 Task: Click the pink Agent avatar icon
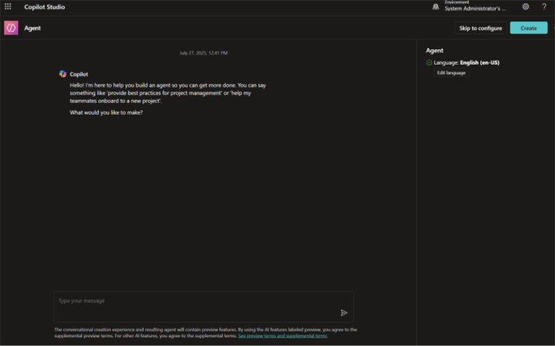click(12, 28)
